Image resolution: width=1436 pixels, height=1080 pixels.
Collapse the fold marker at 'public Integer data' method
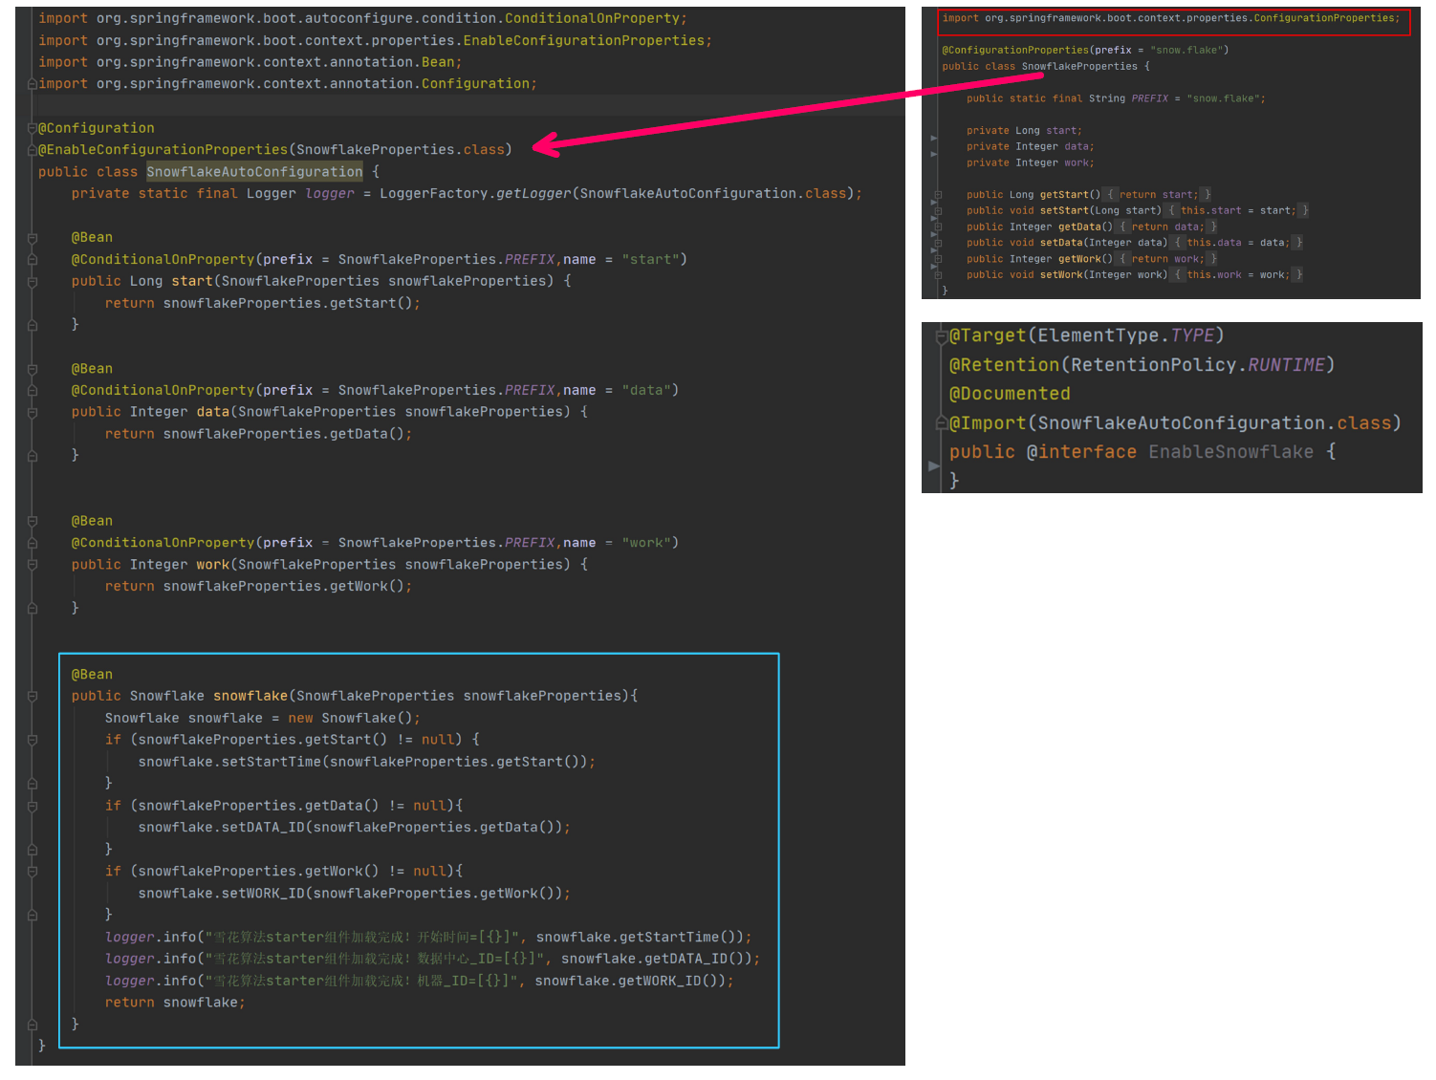pyautogui.click(x=32, y=412)
